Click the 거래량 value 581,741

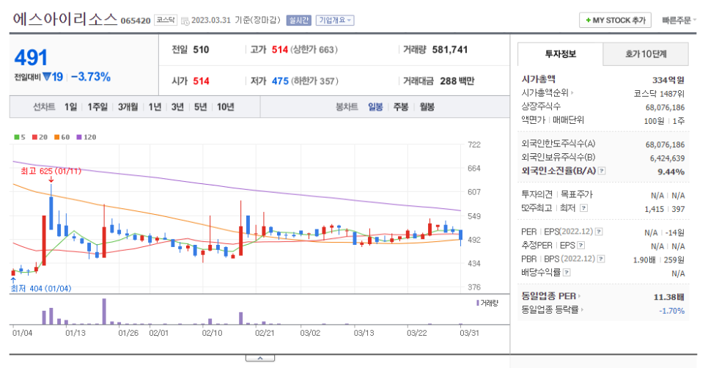(450, 50)
